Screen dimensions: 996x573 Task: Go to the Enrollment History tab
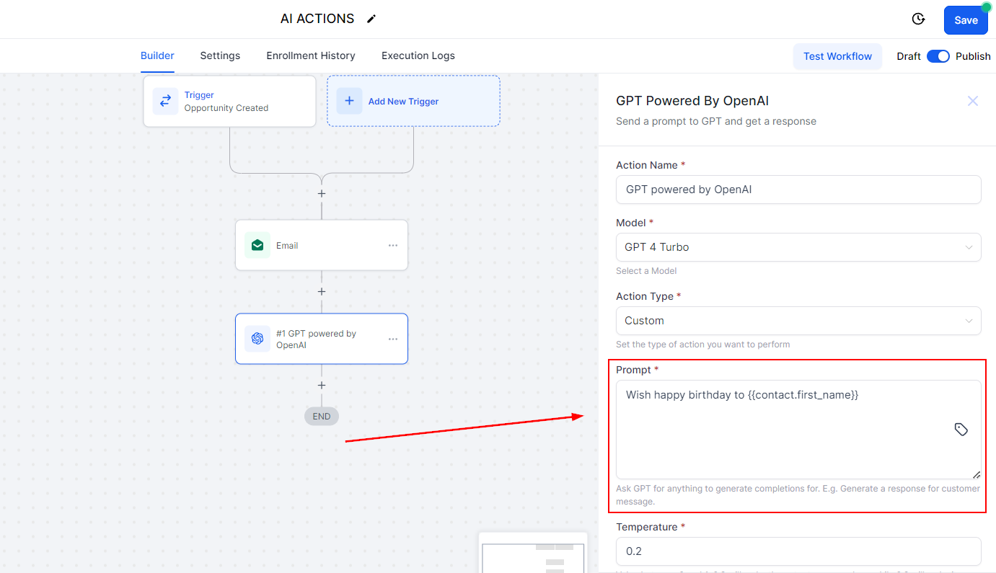[x=311, y=55]
